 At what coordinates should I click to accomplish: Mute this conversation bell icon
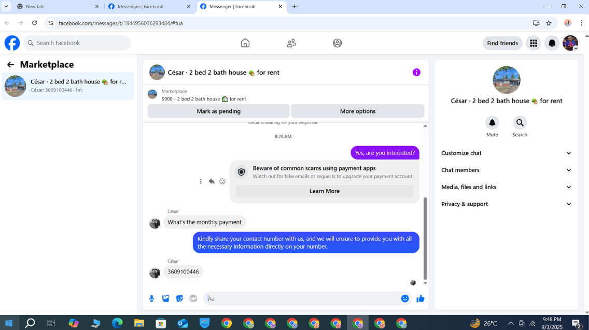[x=492, y=123]
